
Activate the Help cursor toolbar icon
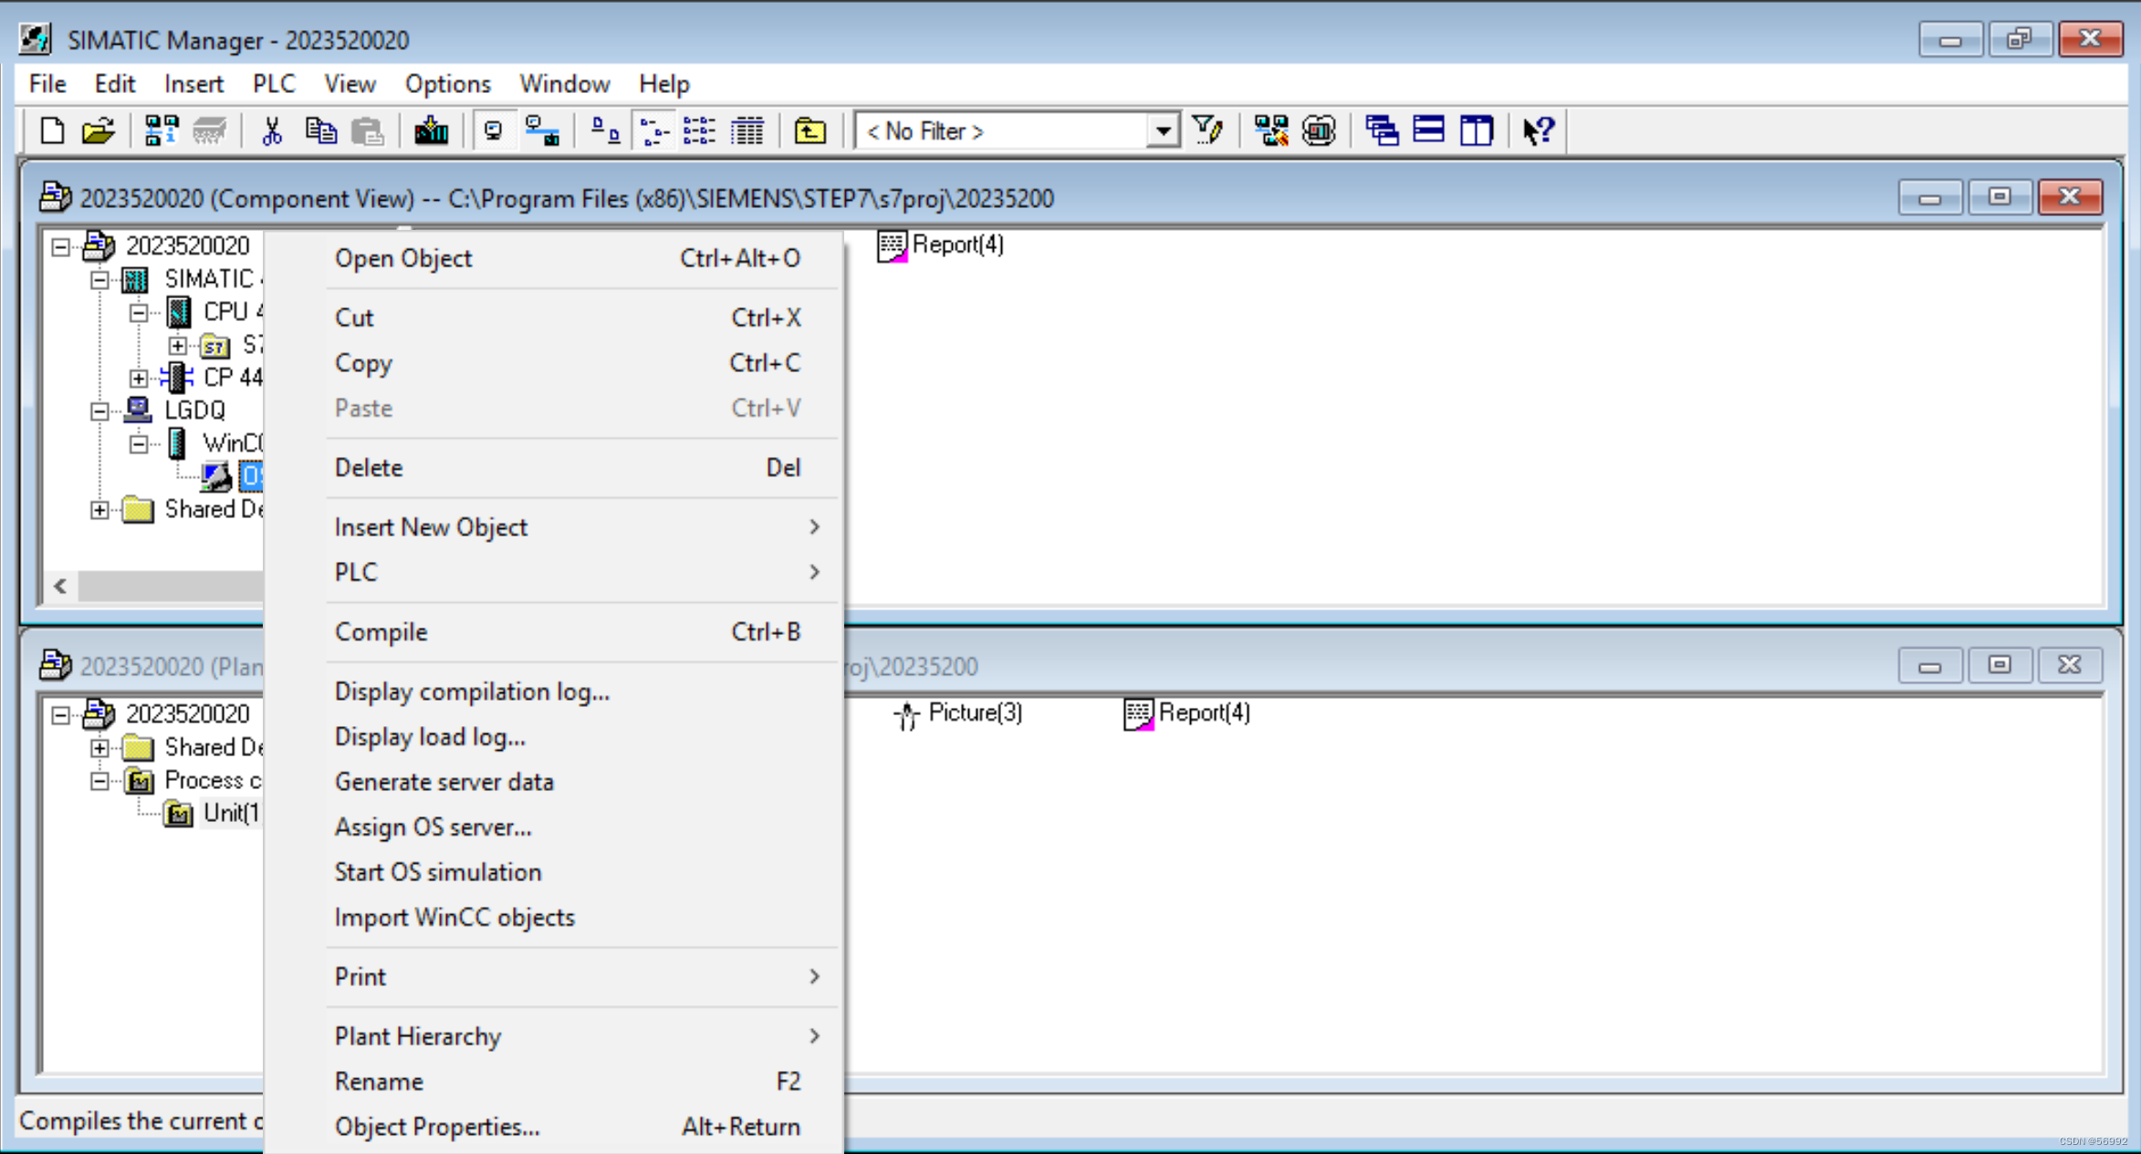pos(1537,130)
